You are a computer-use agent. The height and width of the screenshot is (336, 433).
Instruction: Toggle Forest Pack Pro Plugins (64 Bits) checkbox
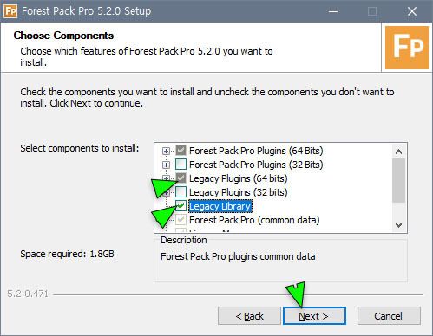click(x=181, y=151)
